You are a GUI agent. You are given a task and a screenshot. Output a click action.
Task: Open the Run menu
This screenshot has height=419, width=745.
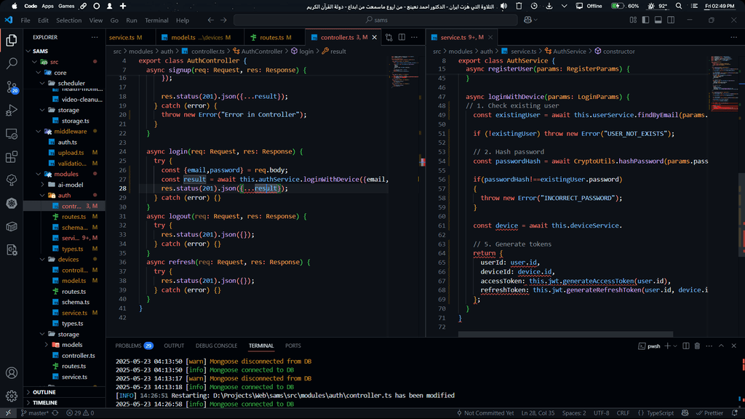click(132, 20)
